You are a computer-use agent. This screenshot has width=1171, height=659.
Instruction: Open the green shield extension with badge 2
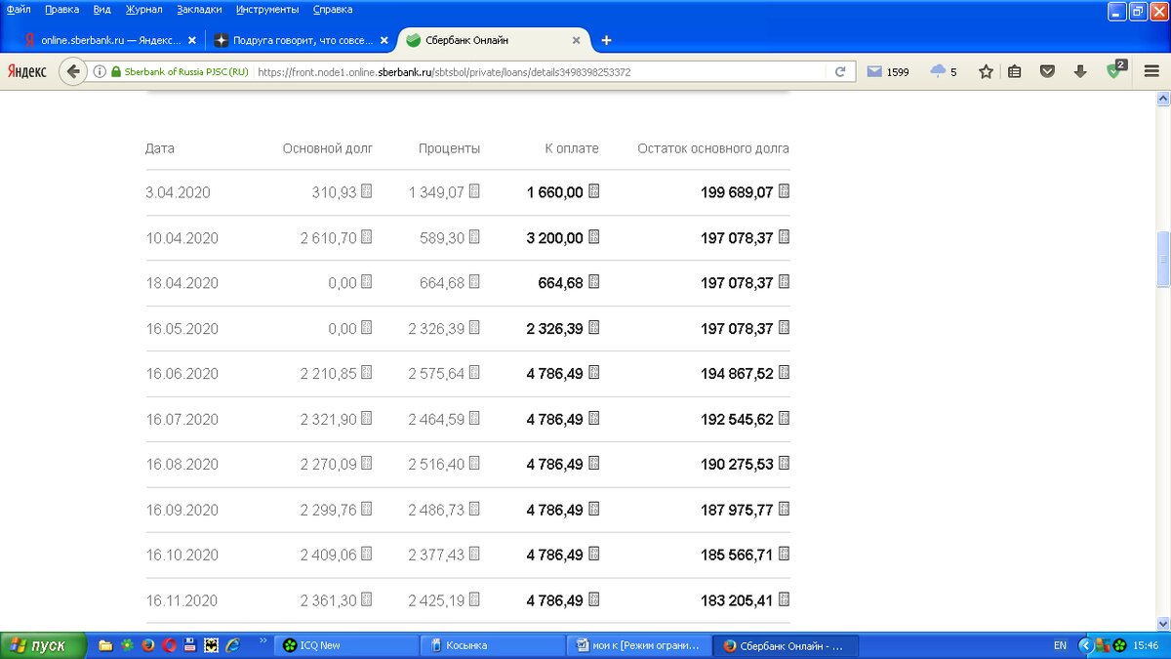coord(1115,70)
